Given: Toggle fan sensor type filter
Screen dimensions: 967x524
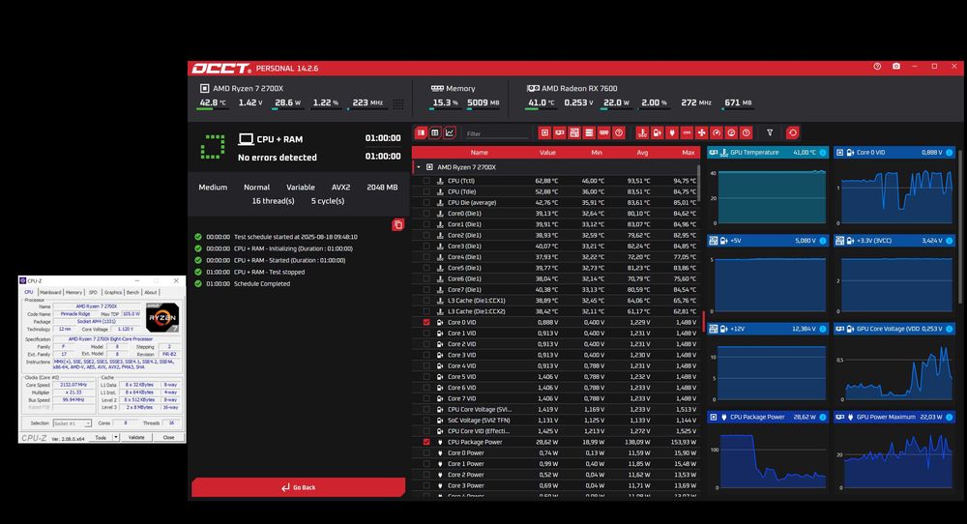Looking at the screenshot, I should pos(701,132).
